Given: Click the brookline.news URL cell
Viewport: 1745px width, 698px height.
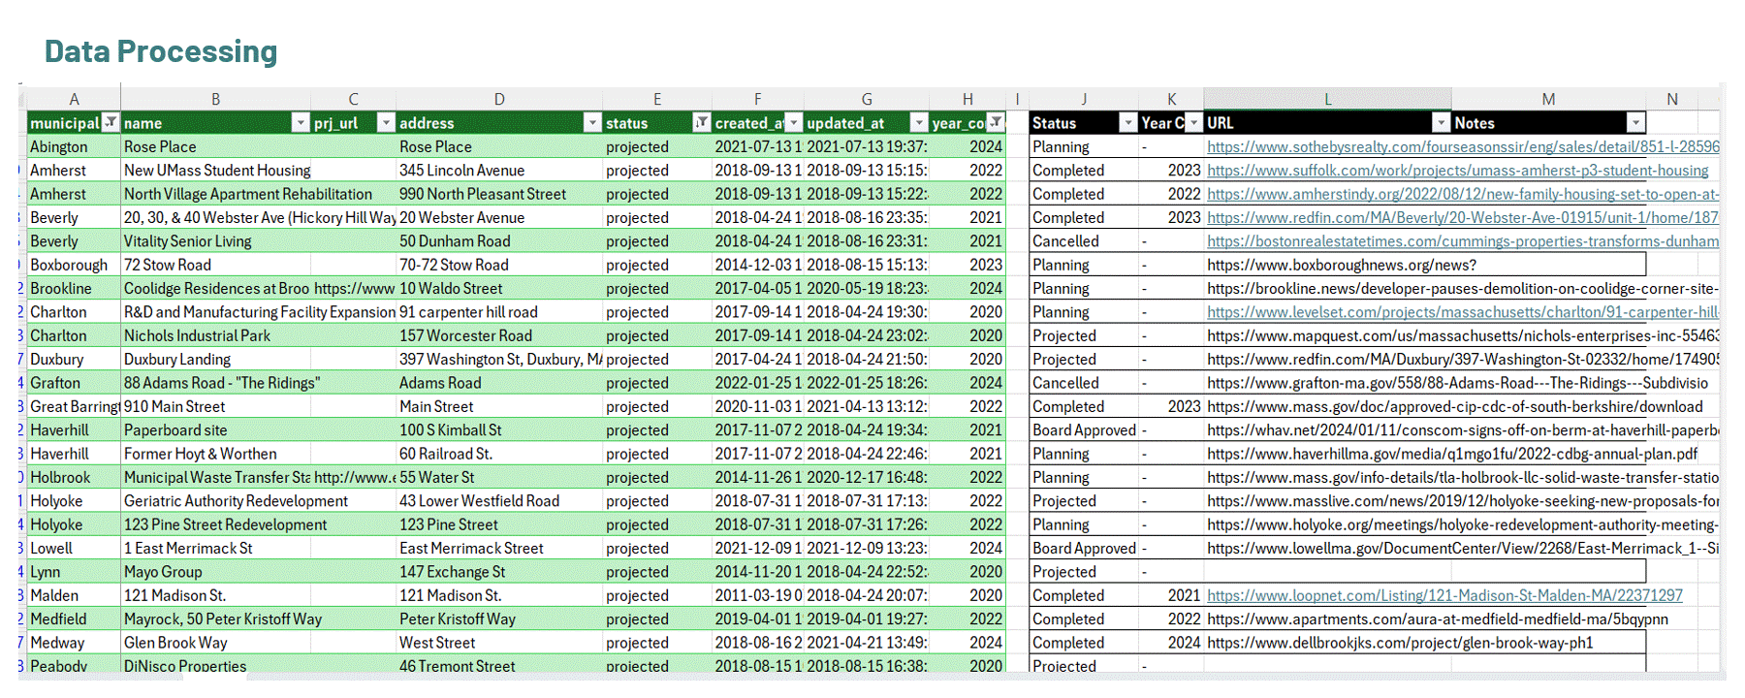Looking at the screenshot, I should (1463, 289).
